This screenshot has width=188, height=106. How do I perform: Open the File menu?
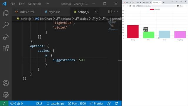pyautogui.click(x=13, y=4)
